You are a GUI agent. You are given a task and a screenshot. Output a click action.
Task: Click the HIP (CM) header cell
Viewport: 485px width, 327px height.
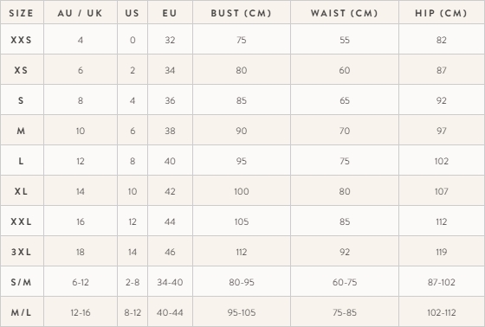(x=442, y=13)
